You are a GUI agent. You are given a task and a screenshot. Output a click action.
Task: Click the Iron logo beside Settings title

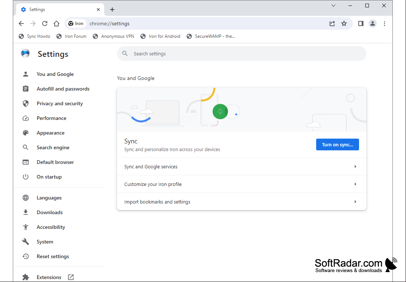[25, 54]
